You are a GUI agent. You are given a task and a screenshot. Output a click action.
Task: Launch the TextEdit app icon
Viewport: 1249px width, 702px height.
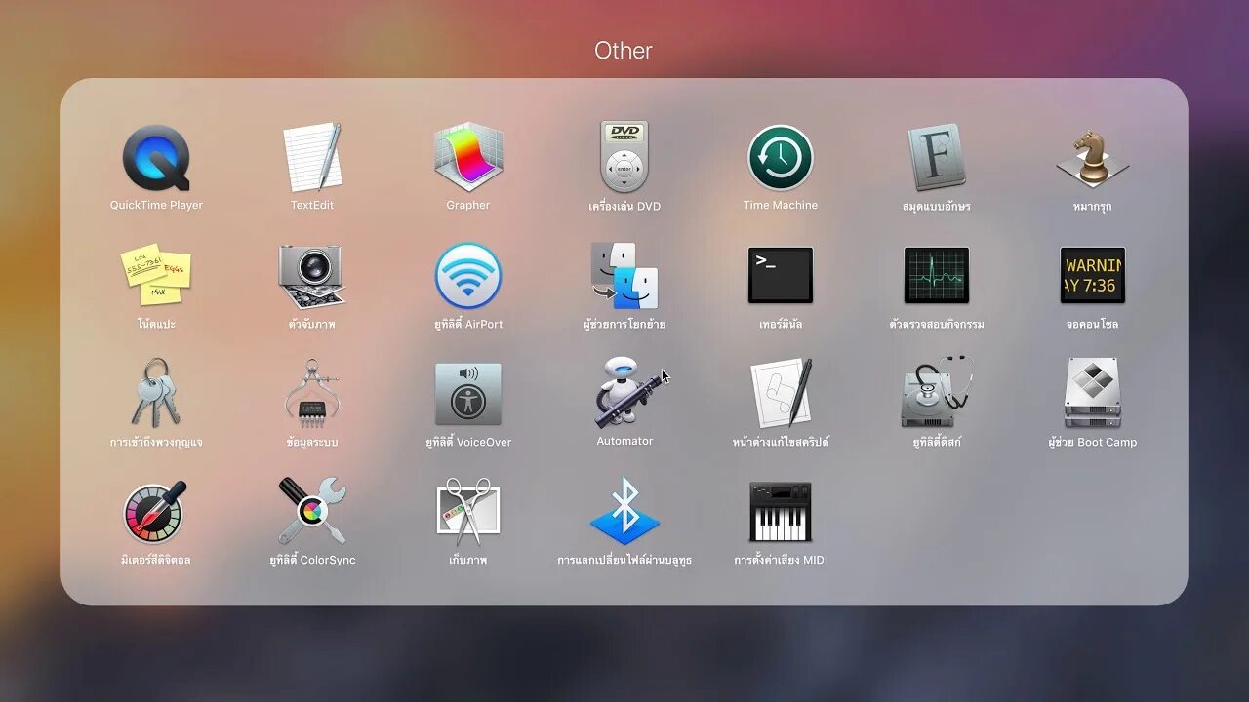[x=312, y=157]
